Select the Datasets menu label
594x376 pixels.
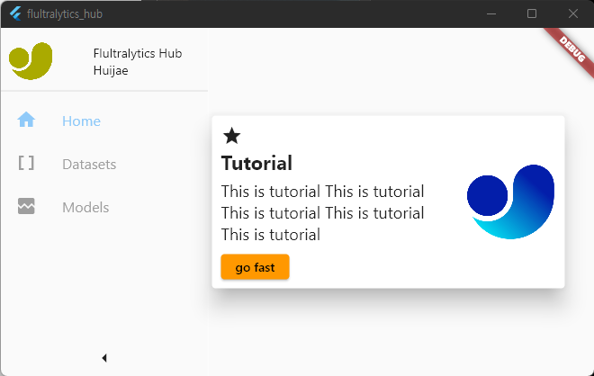coord(89,165)
